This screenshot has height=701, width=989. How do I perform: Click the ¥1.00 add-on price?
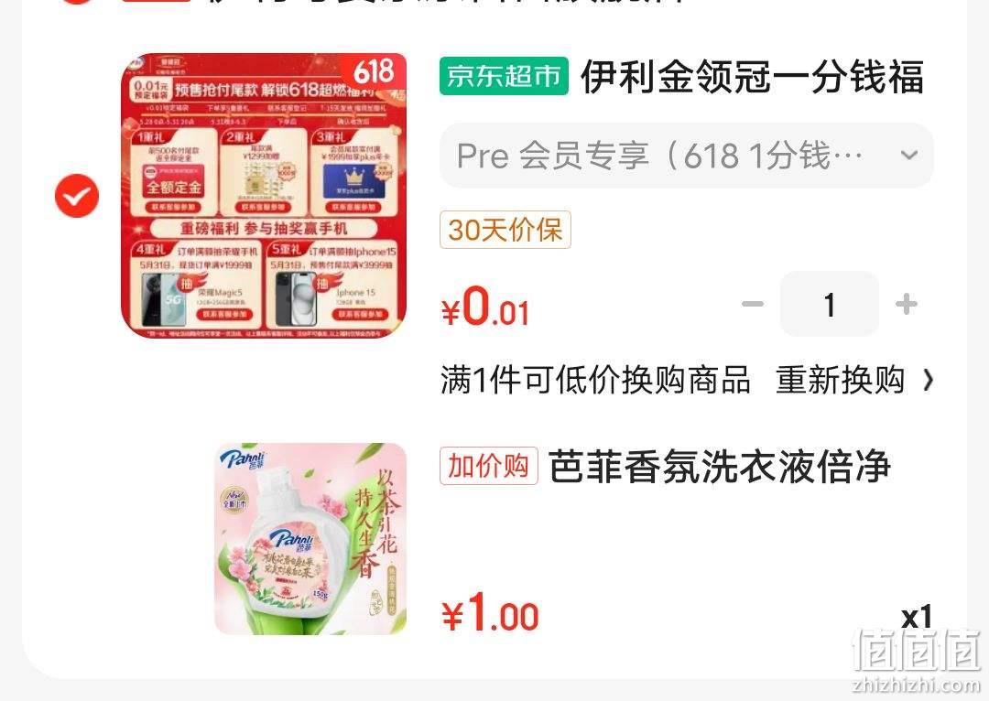pyautogui.click(x=490, y=612)
